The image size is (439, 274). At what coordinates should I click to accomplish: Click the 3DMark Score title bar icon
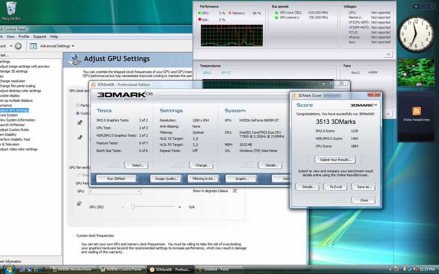(294, 95)
